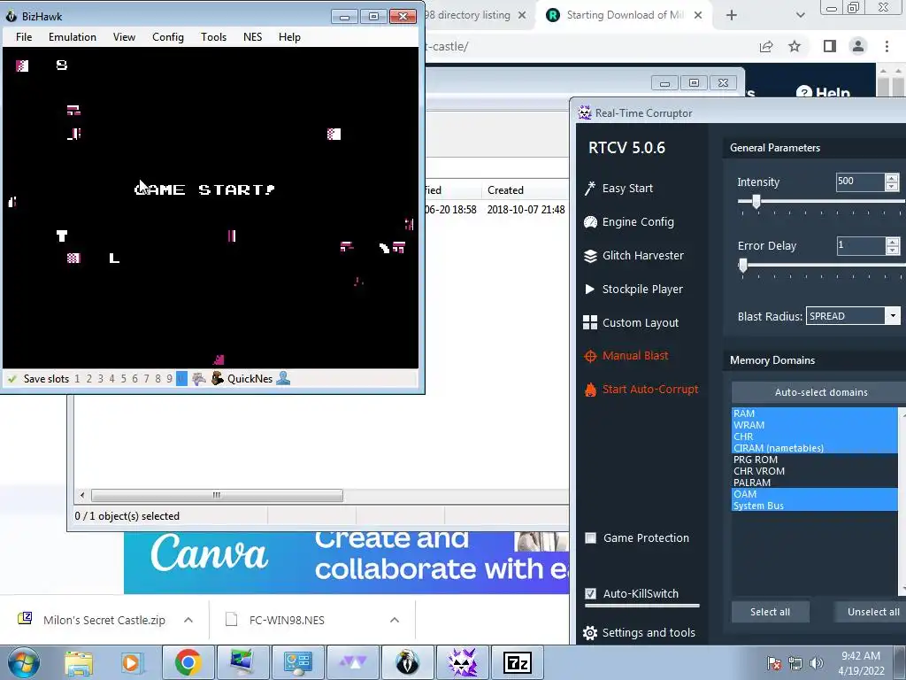Open BizHawk eagle icon on taskbar
The image size is (906, 680).
click(x=407, y=662)
